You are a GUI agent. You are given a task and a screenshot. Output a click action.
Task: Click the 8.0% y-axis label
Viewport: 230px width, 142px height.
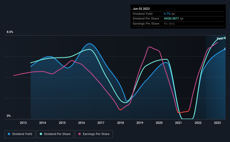(x=10, y=32)
